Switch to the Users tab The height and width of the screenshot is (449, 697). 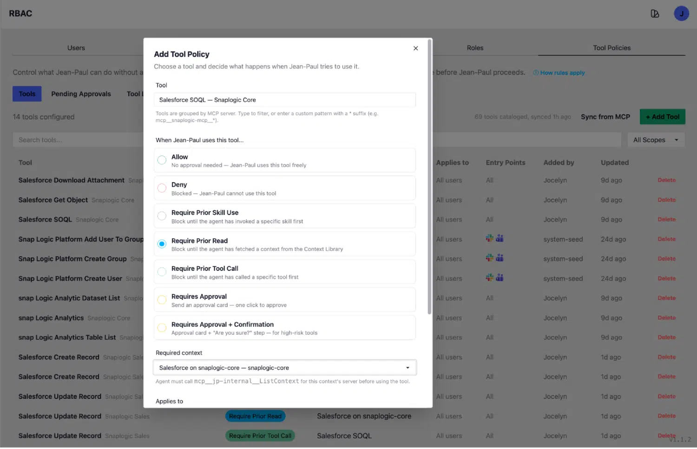76,48
